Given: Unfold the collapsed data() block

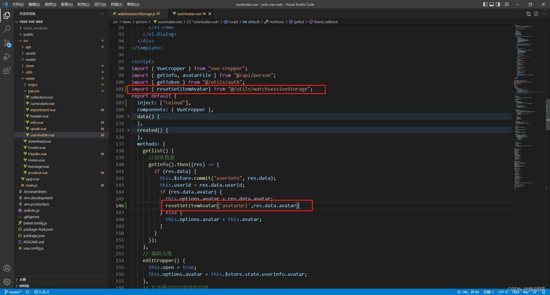Looking at the screenshot, I should point(128,116).
